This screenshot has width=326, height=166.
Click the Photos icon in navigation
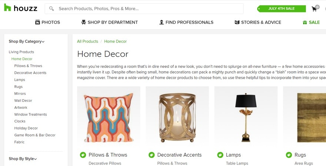pos(37,23)
